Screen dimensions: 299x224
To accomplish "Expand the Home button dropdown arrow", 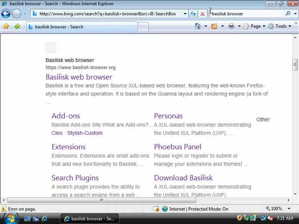I will pyautogui.click(x=206, y=26).
